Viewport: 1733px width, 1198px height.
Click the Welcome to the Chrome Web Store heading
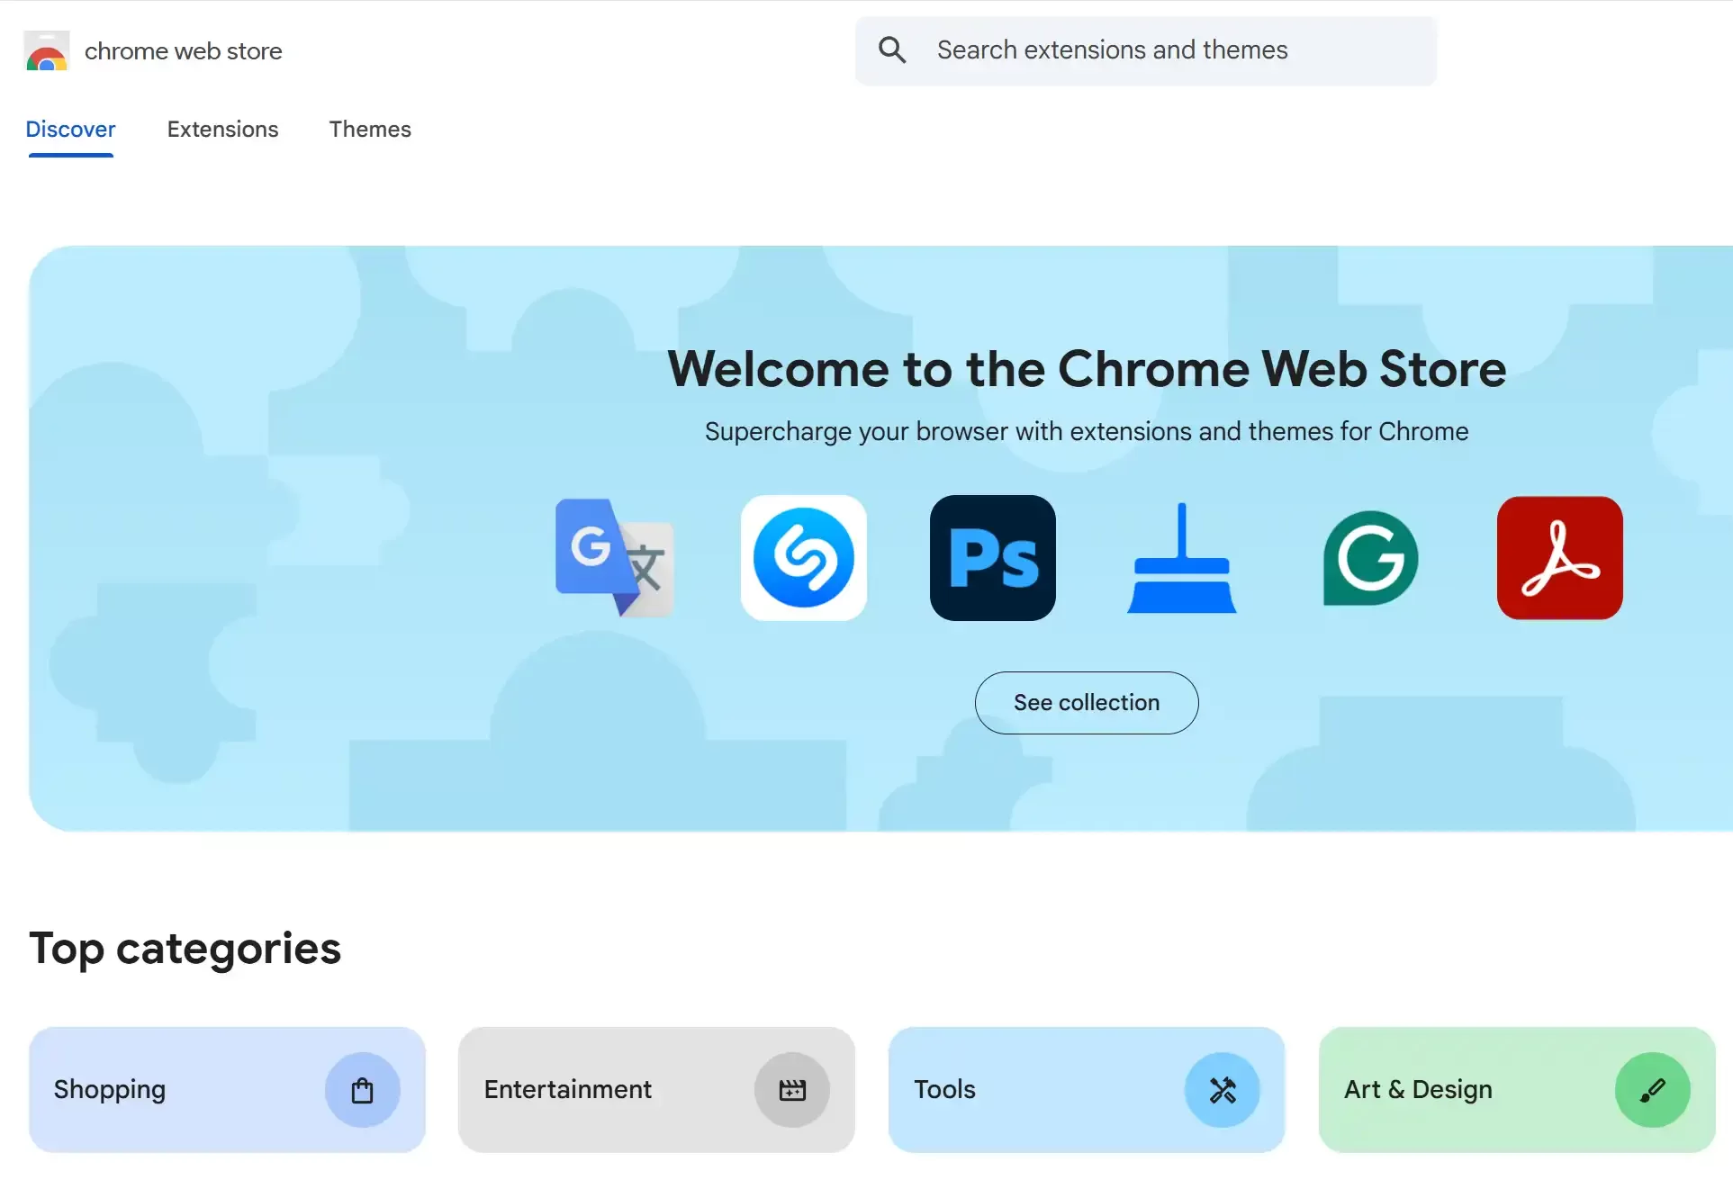[x=1087, y=369]
